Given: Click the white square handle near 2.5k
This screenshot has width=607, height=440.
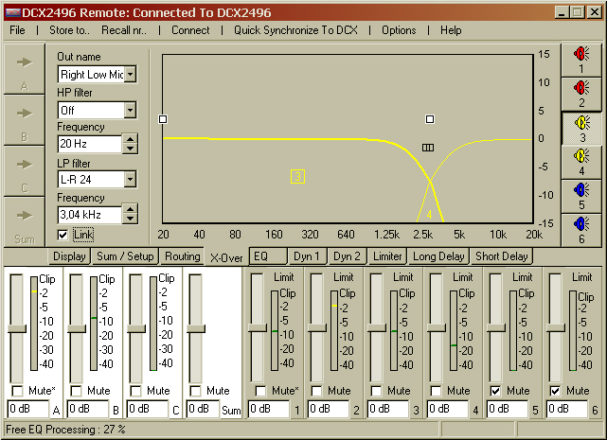Looking at the screenshot, I should (x=430, y=119).
